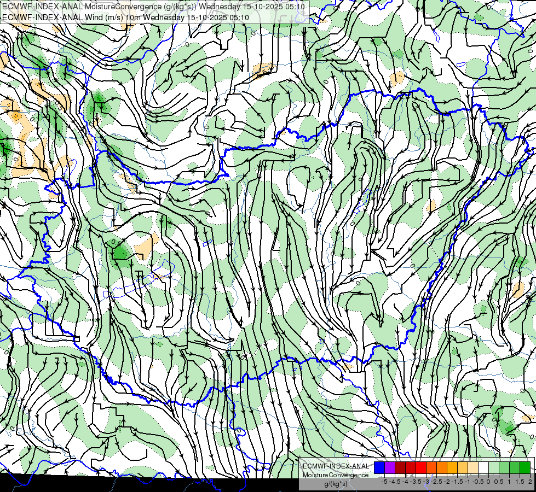
Task: Click the blue legend swatch
Action: point(379,468)
